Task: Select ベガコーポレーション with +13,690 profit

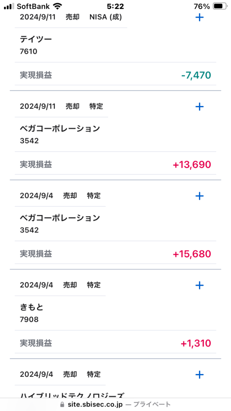Action: point(60,129)
